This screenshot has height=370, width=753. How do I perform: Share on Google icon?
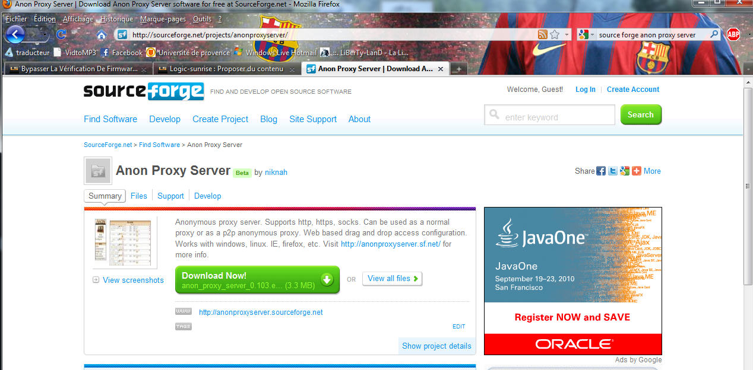coord(625,171)
